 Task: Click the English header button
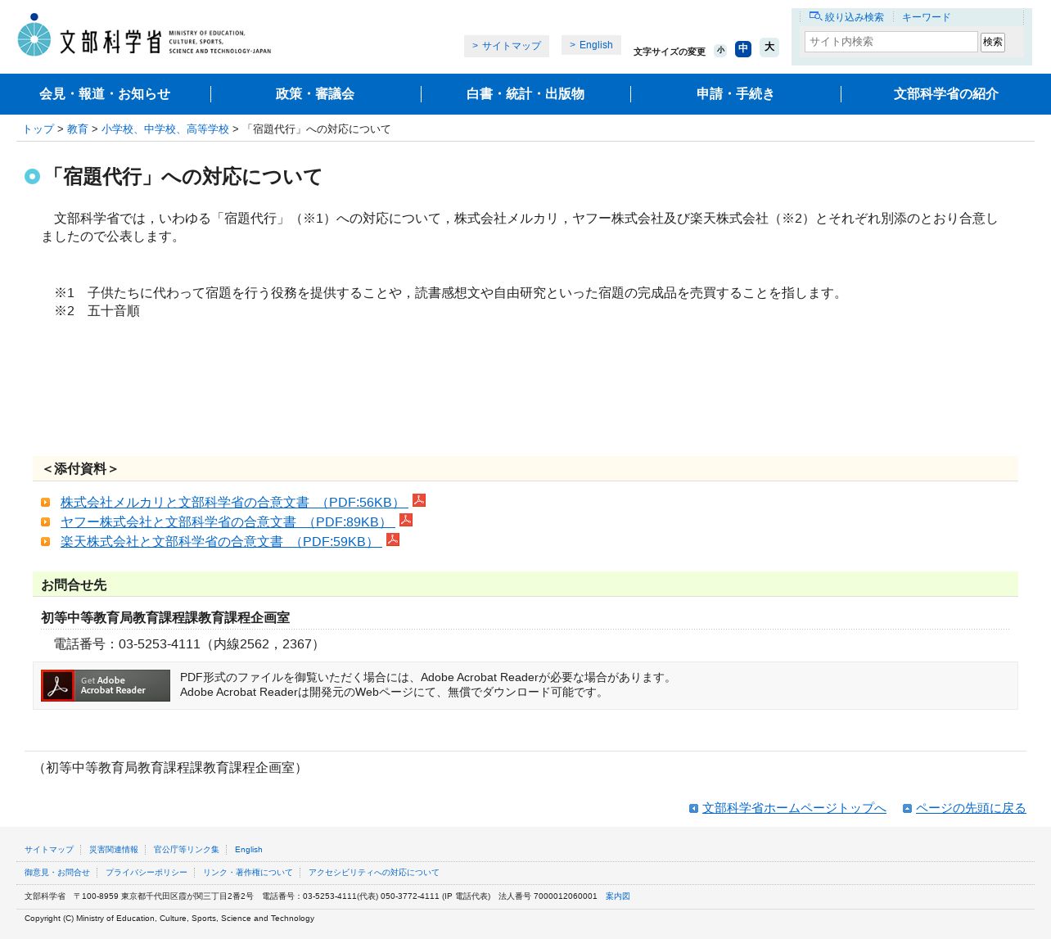coord(591,45)
